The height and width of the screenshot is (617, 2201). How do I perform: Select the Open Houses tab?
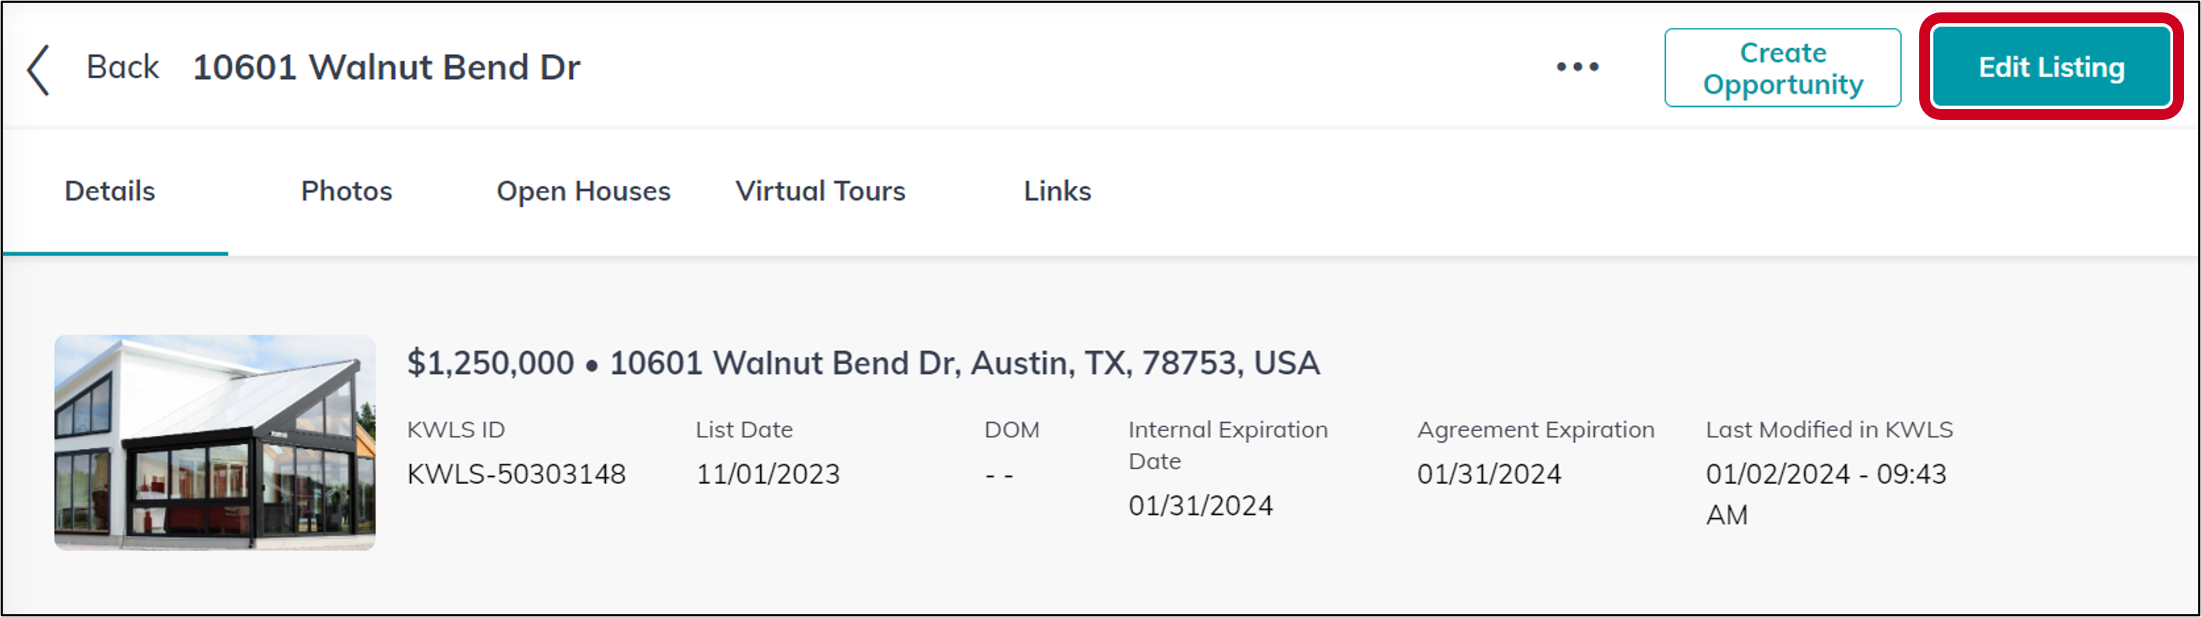point(584,190)
